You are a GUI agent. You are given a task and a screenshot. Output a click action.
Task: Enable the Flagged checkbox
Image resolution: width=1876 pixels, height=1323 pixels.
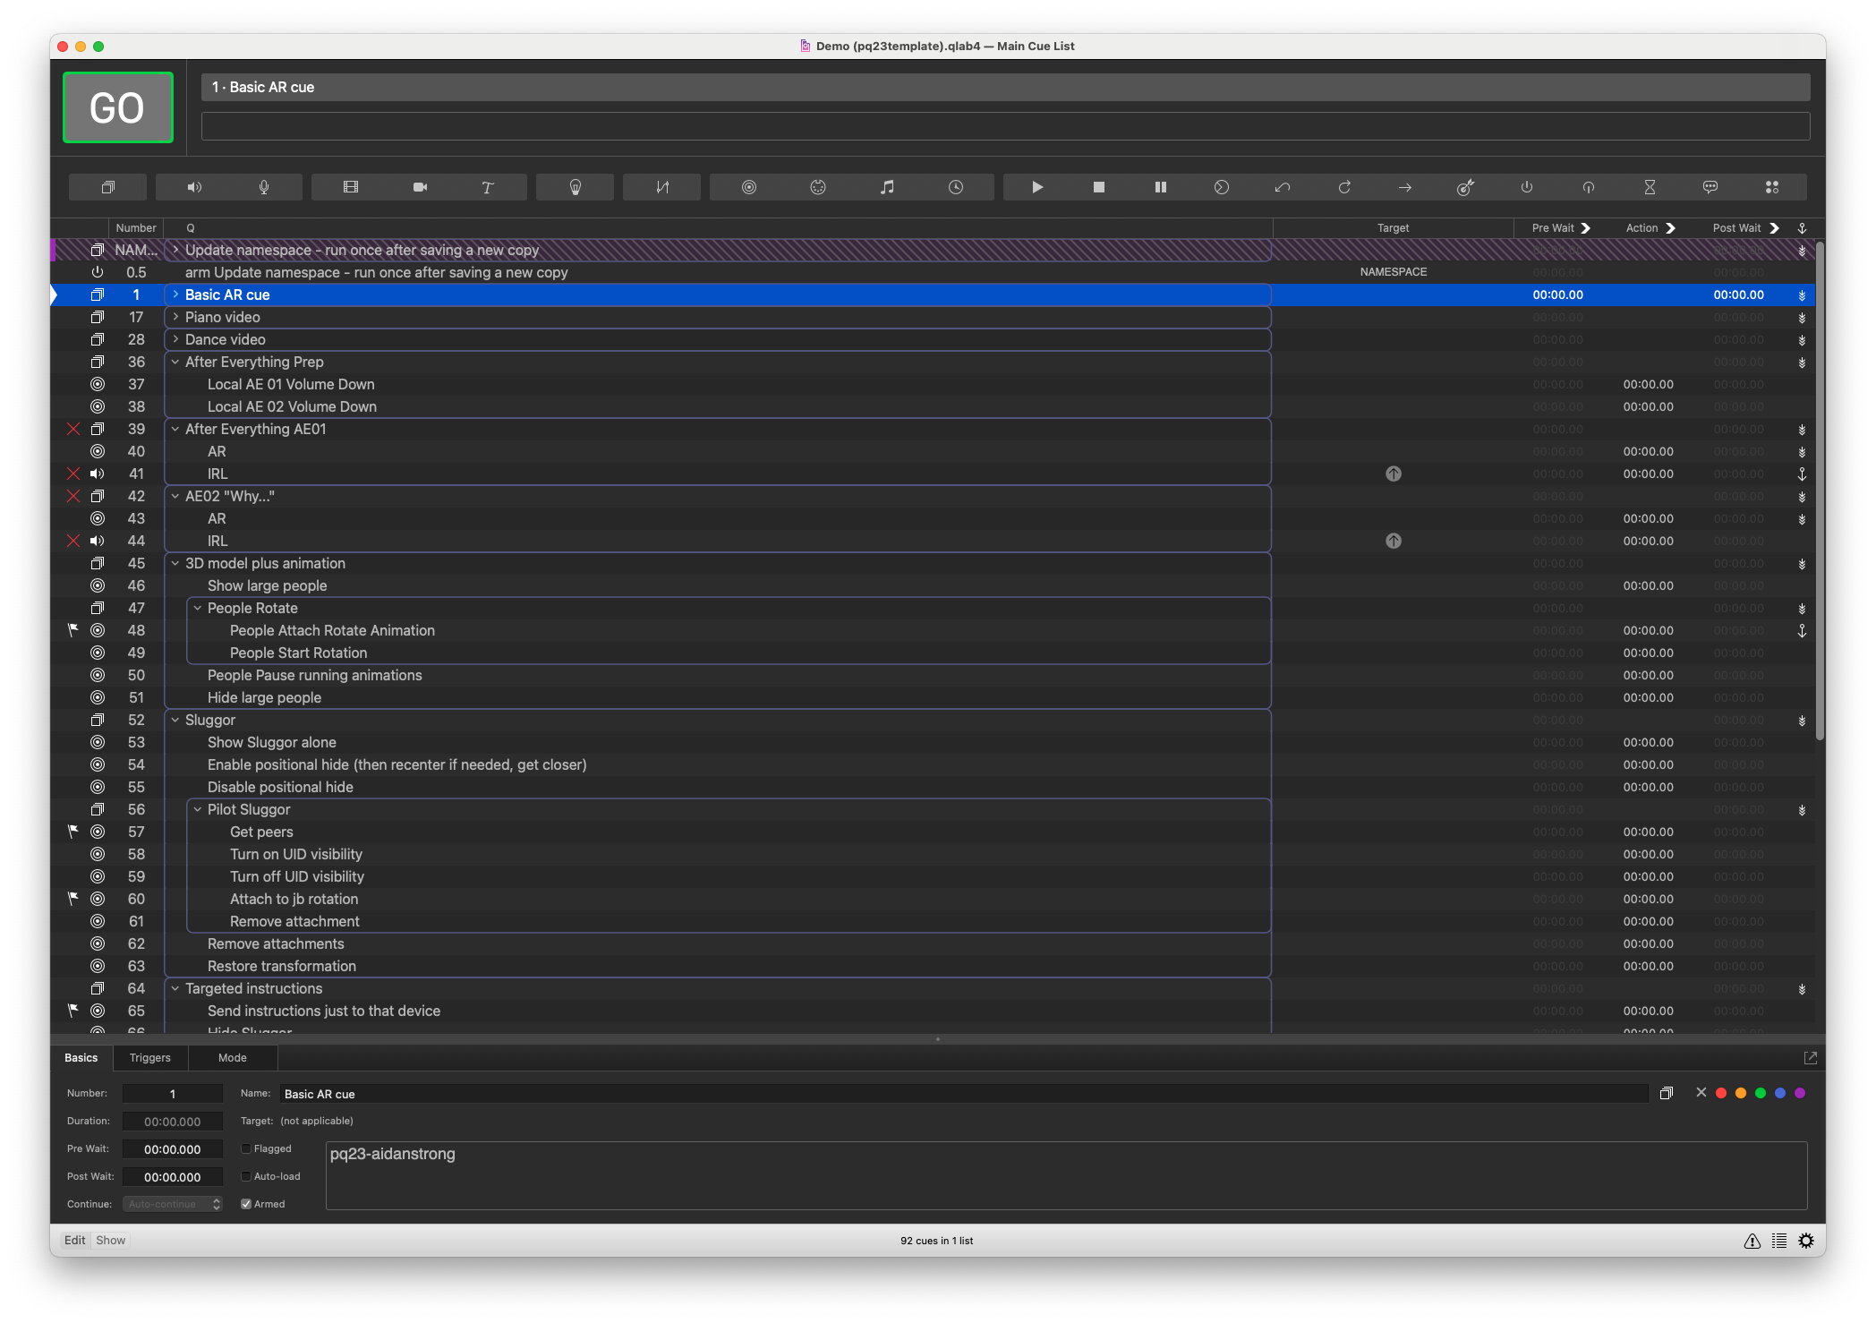(246, 1148)
